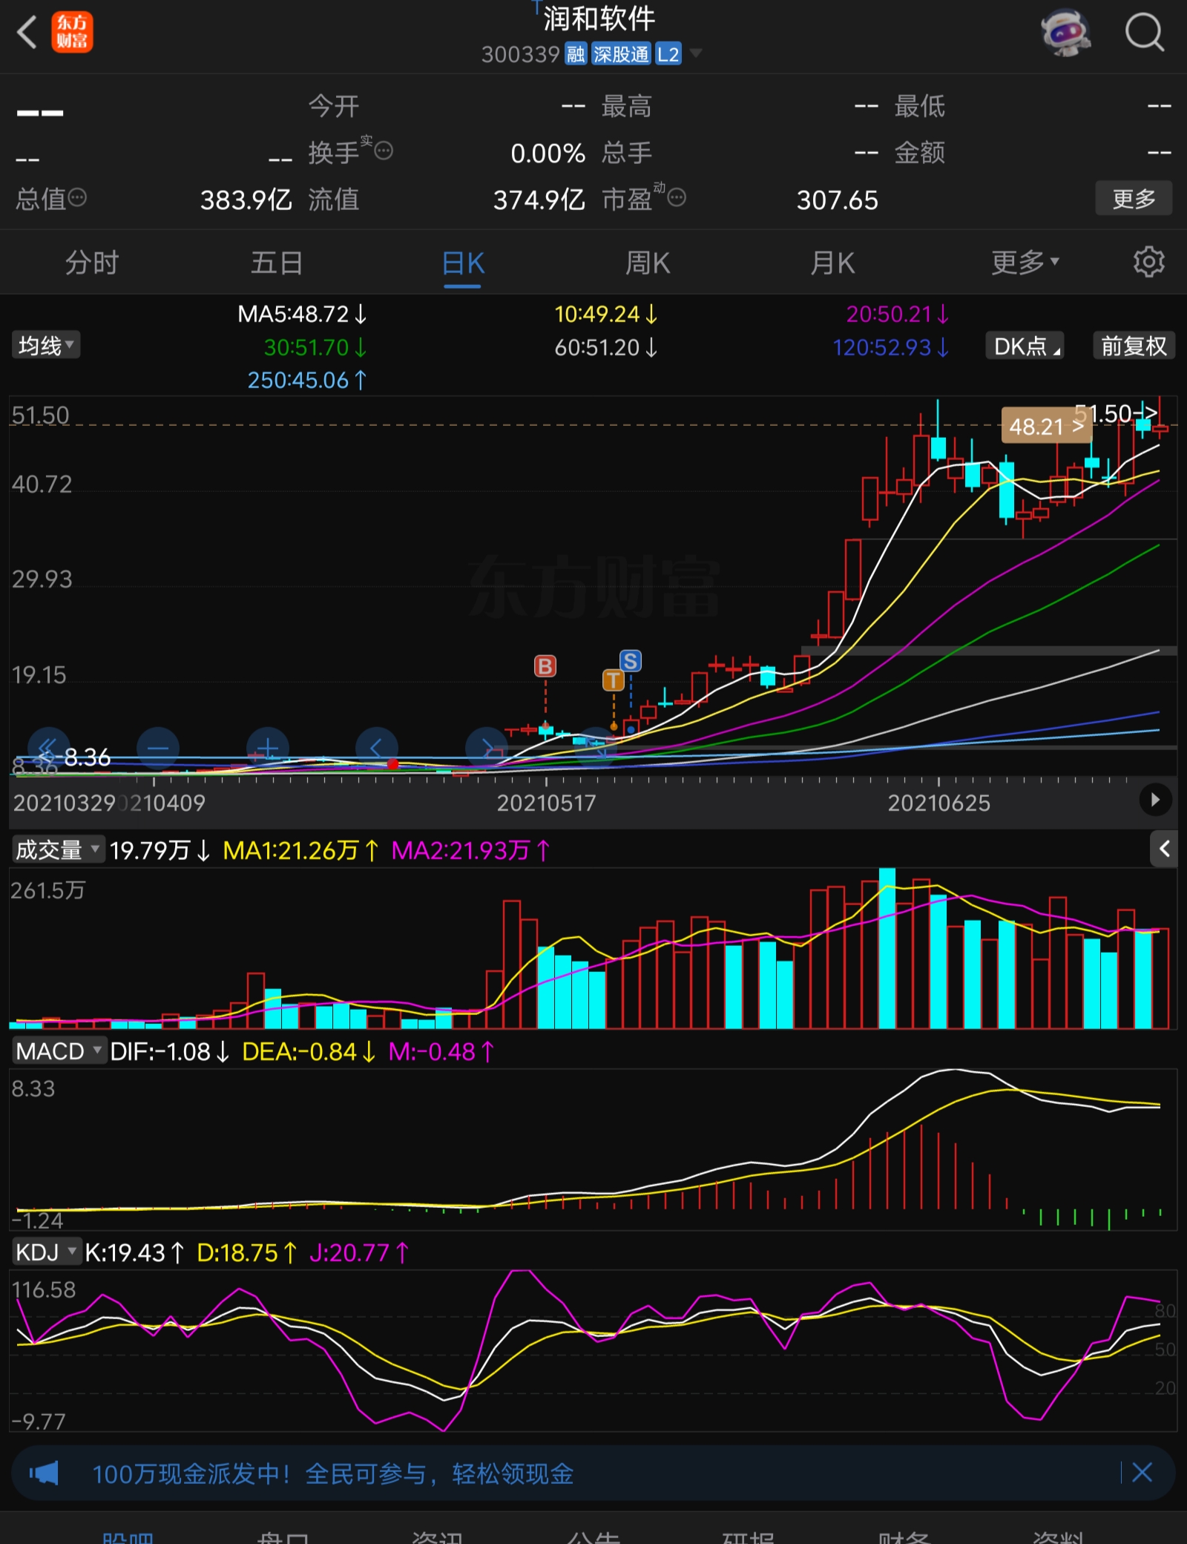Tap the round play arrow on date axis
Viewport: 1187px width, 1544px height.
click(1155, 800)
